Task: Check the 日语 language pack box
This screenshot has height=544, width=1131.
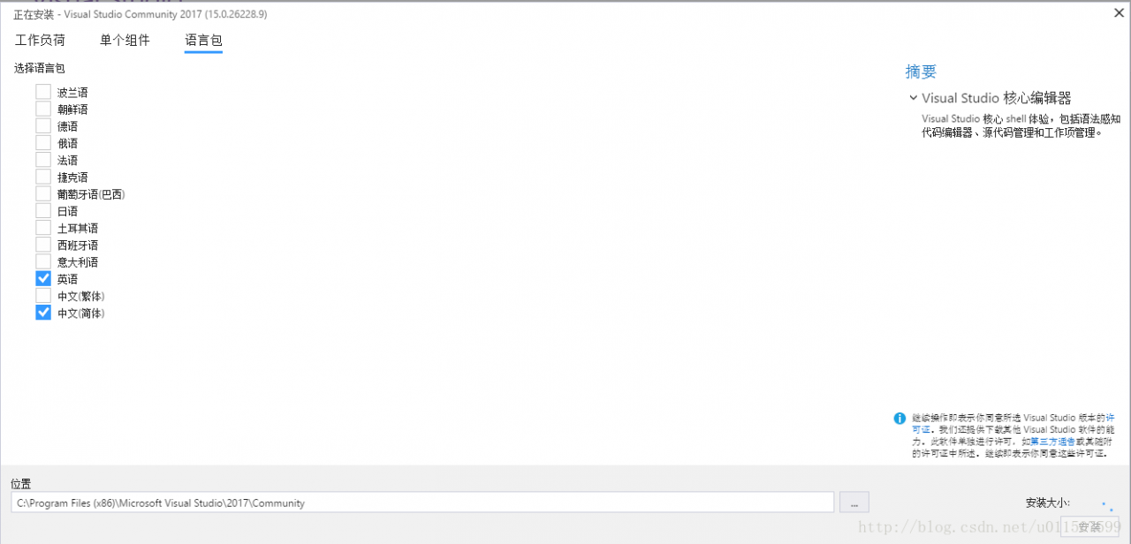Action: pyautogui.click(x=43, y=211)
